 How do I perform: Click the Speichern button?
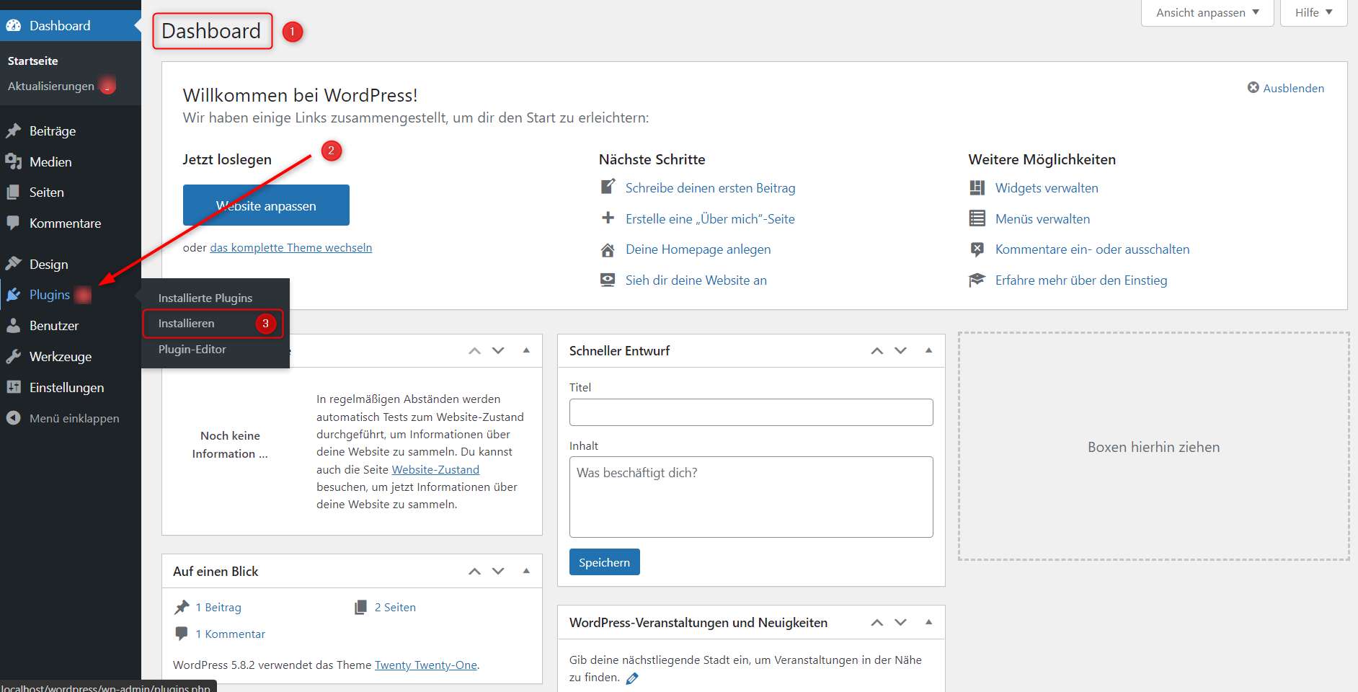coord(604,562)
